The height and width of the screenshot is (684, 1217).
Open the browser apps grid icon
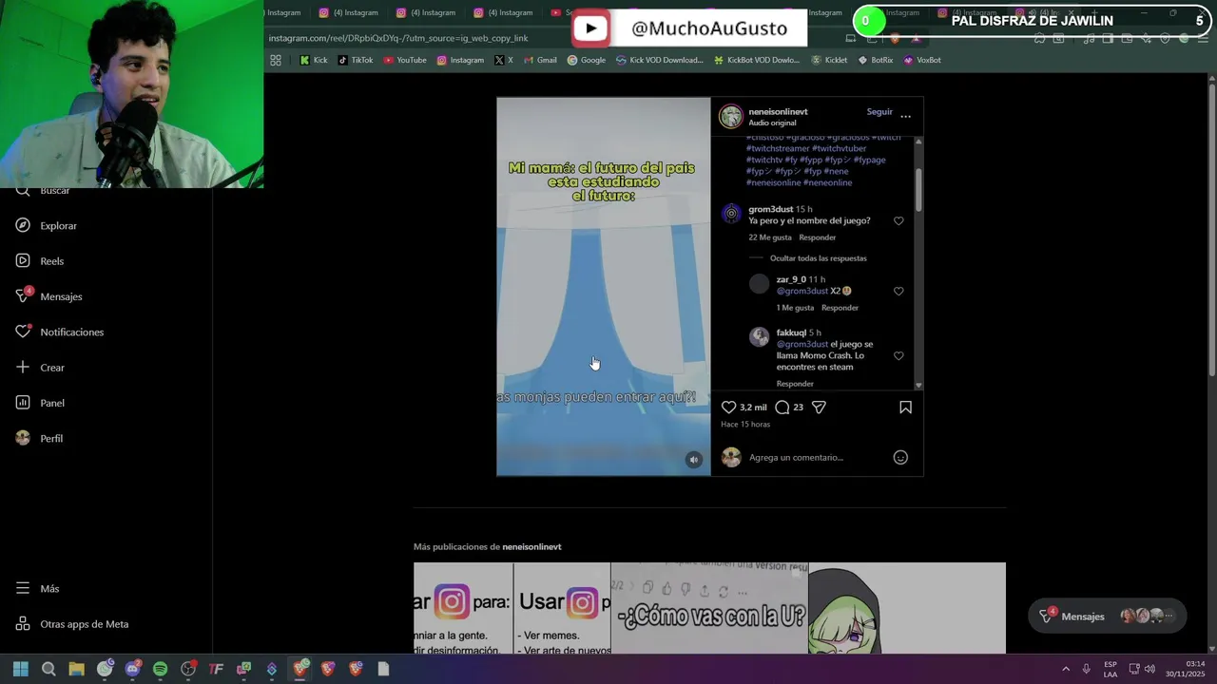[276, 60]
